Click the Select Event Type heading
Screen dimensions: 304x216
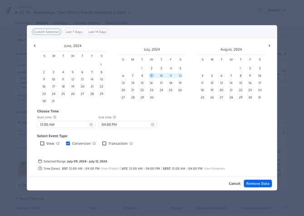52,136
